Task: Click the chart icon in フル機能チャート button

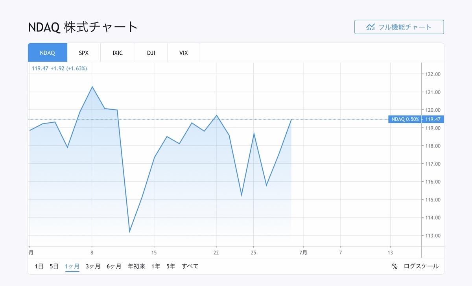Action: 371,27
